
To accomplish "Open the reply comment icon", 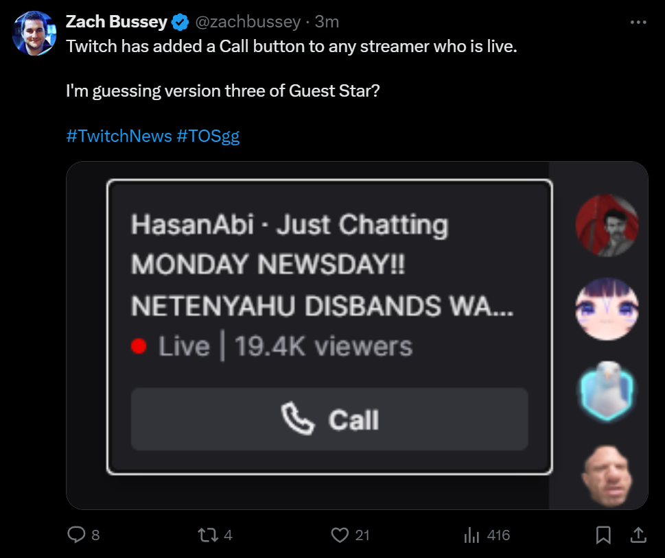I will (76, 534).
